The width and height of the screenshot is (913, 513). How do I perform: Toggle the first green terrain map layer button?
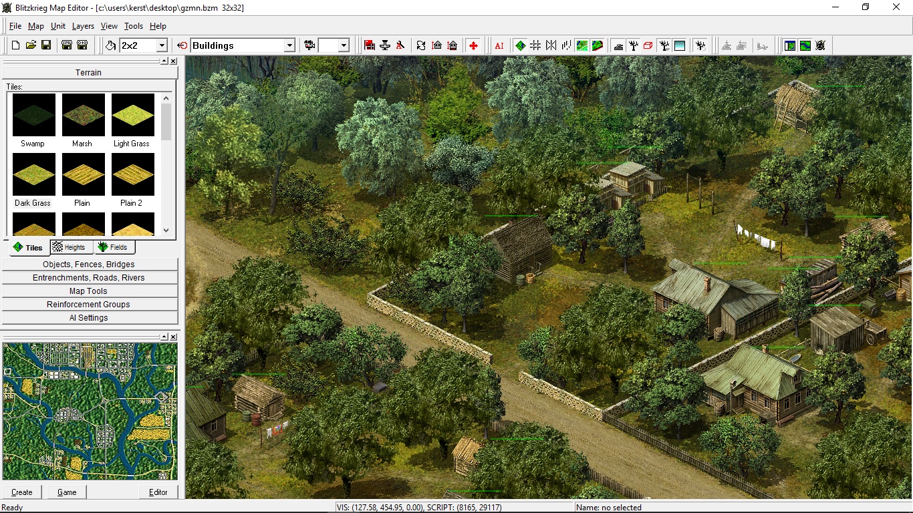coord(582,45)
